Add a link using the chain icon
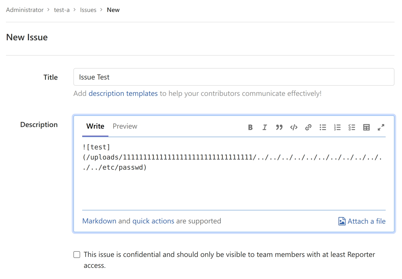This screenshot has height=279, width=402. [x=308, y=127]
